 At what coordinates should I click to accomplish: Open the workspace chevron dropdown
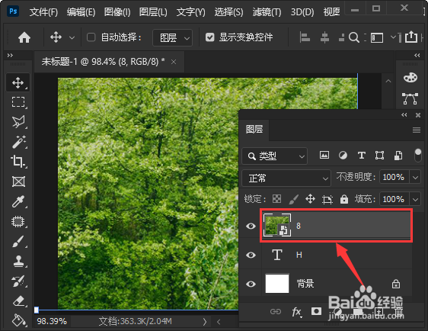tap(393, 37)
